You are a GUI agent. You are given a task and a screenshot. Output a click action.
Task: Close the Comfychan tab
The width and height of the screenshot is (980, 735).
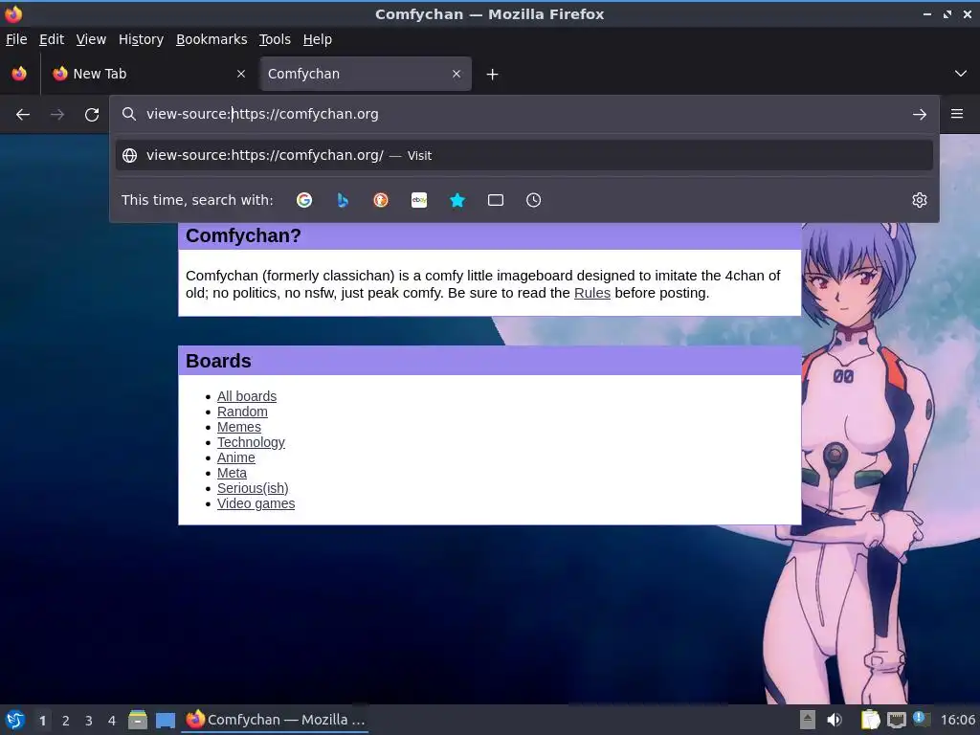coord(457,74)
